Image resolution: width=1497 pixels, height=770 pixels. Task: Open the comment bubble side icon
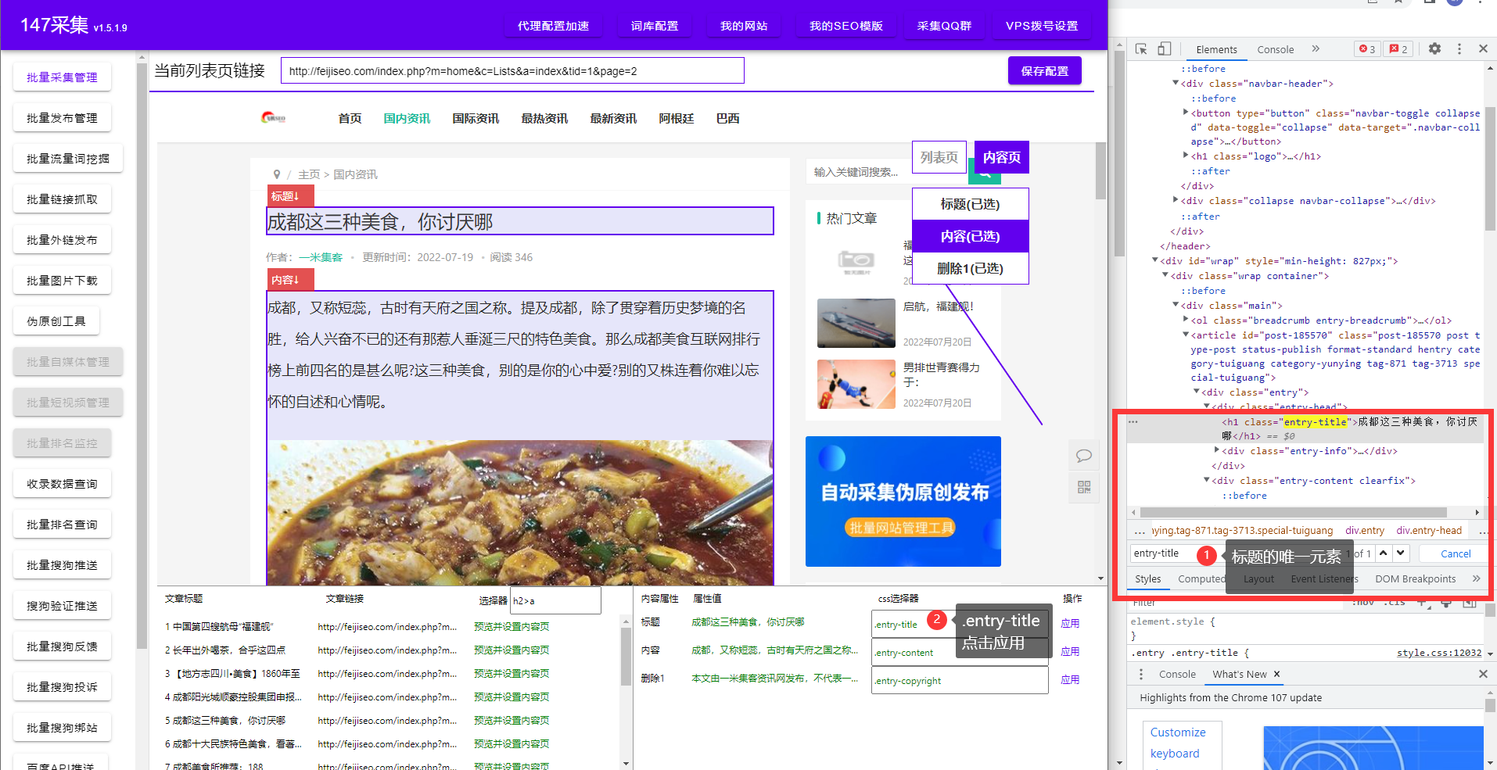[x=1084, y=456]
